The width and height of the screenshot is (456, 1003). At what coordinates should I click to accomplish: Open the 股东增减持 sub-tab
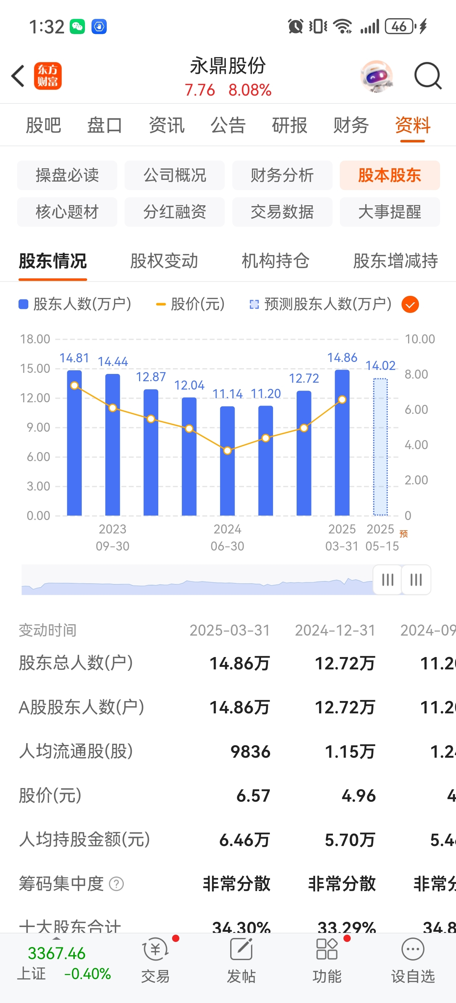tap(395, 261)
